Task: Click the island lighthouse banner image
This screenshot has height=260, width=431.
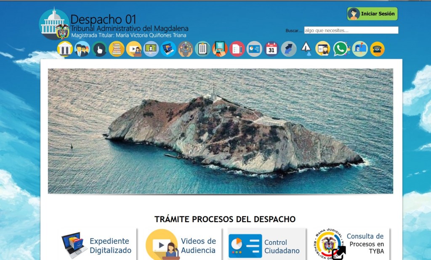Action: coord(220,131)
